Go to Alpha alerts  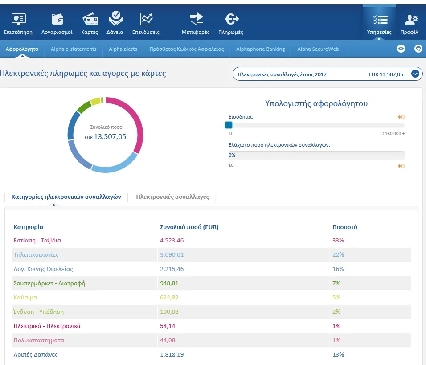click(123, 49)
